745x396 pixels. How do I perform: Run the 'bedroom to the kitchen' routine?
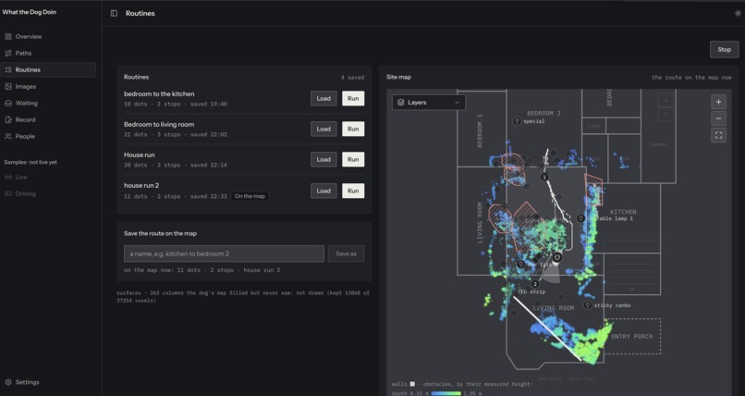coord(353,98)
